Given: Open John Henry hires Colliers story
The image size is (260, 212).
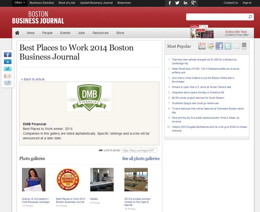Looking at the screenshot, I should 203,80.
